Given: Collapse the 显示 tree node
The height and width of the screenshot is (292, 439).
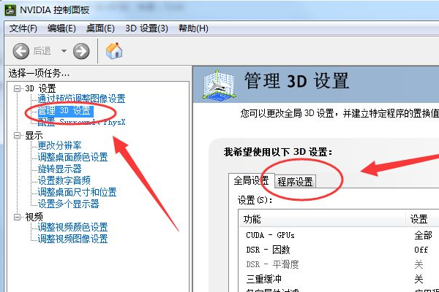Looking at the screenshot, I should (18, 136).
